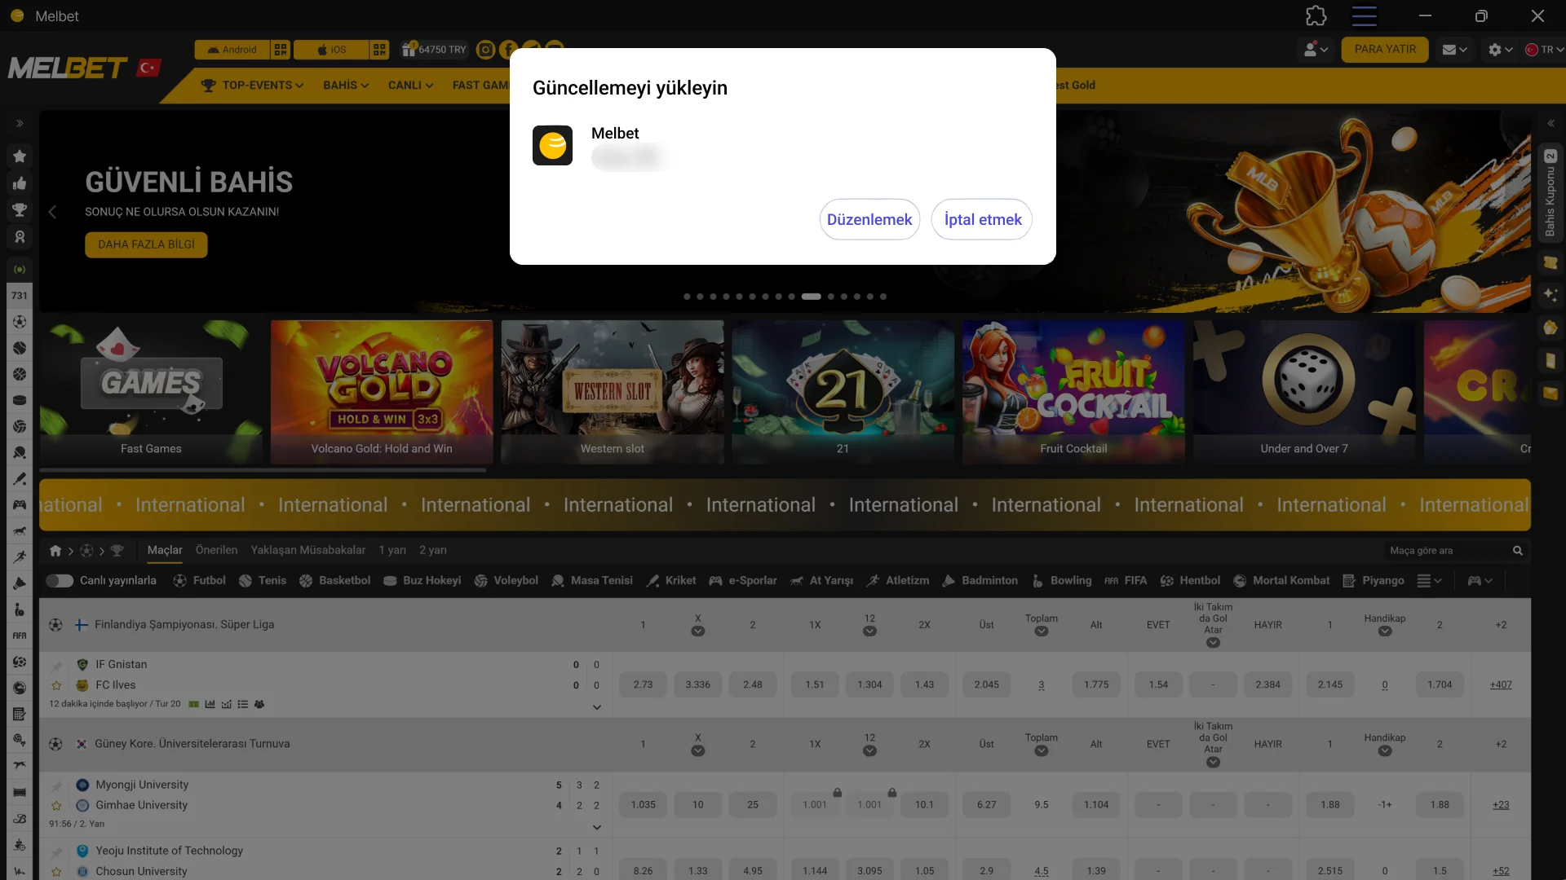Open the Bahis Kuponu side panel
Screen dimensions: 1566x880
coord(1551,193)
